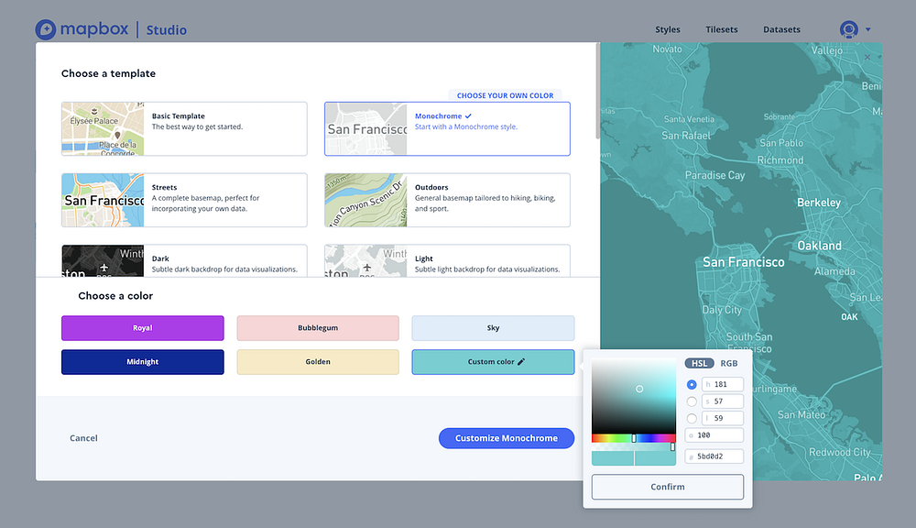The height and width of the screenshot is (528, 916).
Task: Choose the Golden color swatch
Action: (x=318, y=362)
